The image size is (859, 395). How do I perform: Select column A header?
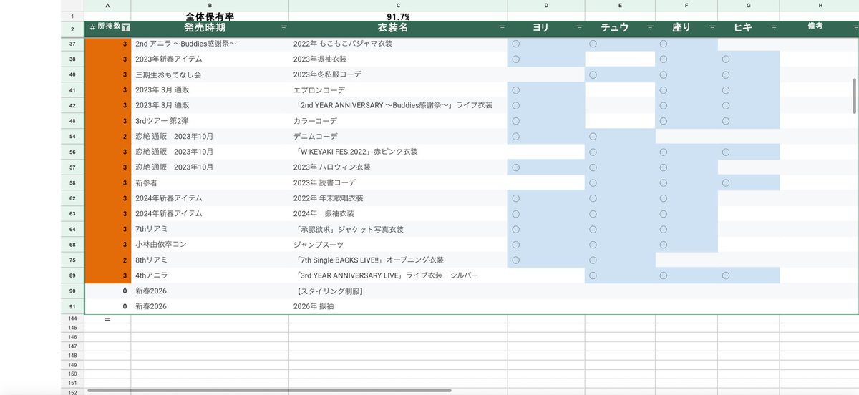[x=107, y=5]
